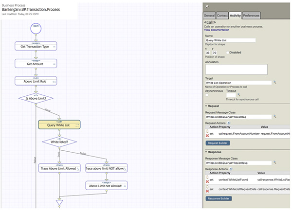292x213 pixels.
Task: Open the Request Message Class search icon
Action: pos(274,117)
